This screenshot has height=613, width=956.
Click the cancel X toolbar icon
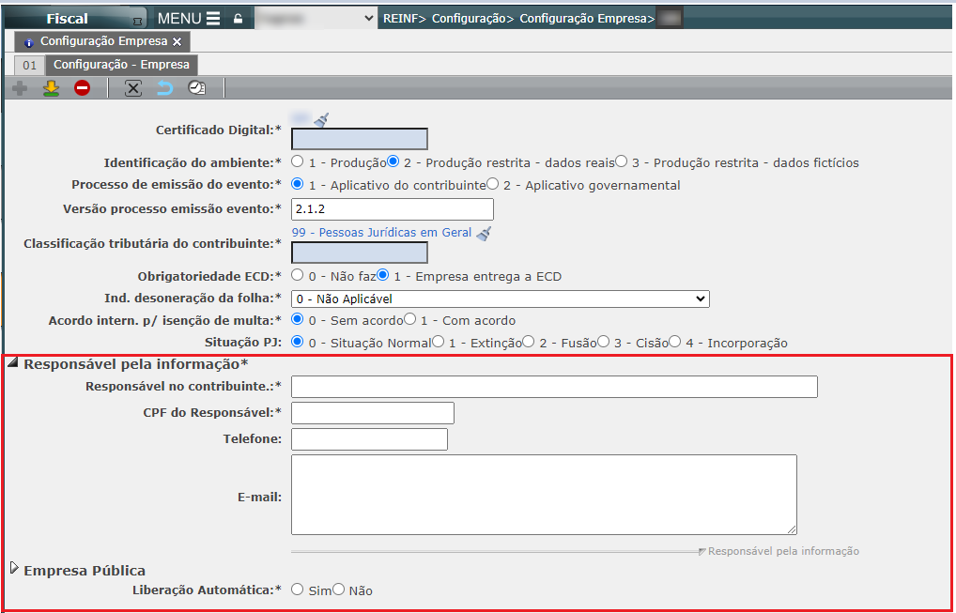click(x=133, y=88)
